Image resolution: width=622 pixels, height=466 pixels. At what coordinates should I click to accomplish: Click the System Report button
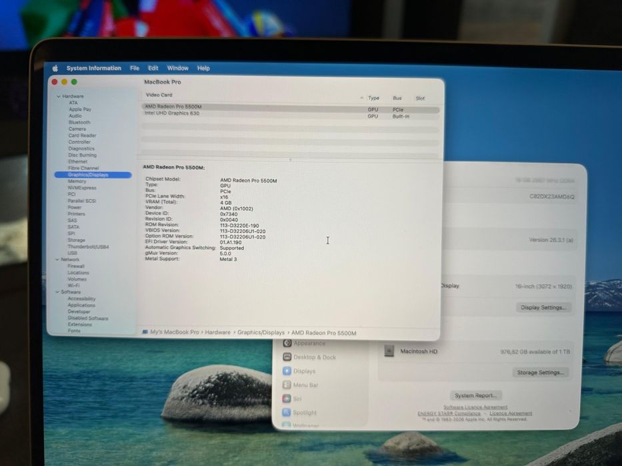coord(475,395)
